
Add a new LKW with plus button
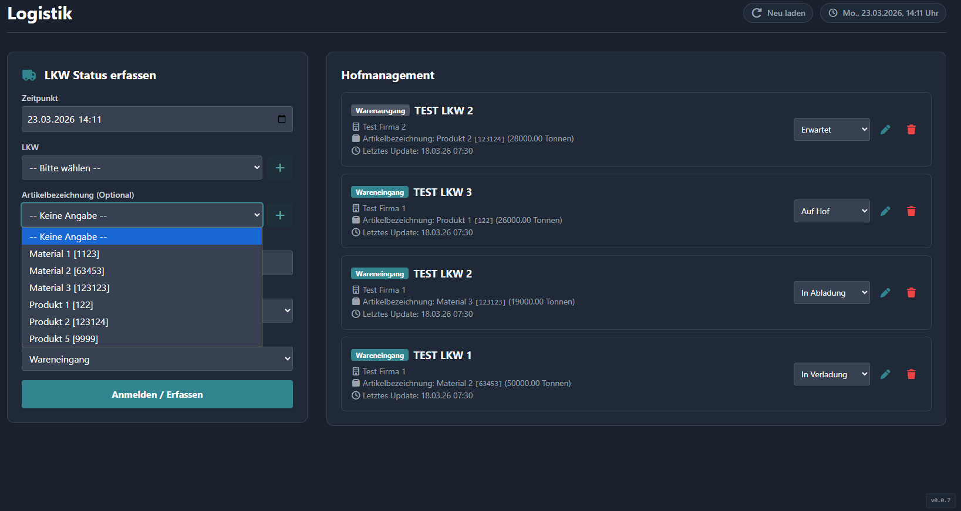point(280,168)
